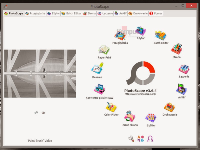The height and width of the screenshot is (150, 200).
Task: Open the Strona page layout icon
Action: click(176, 49)
